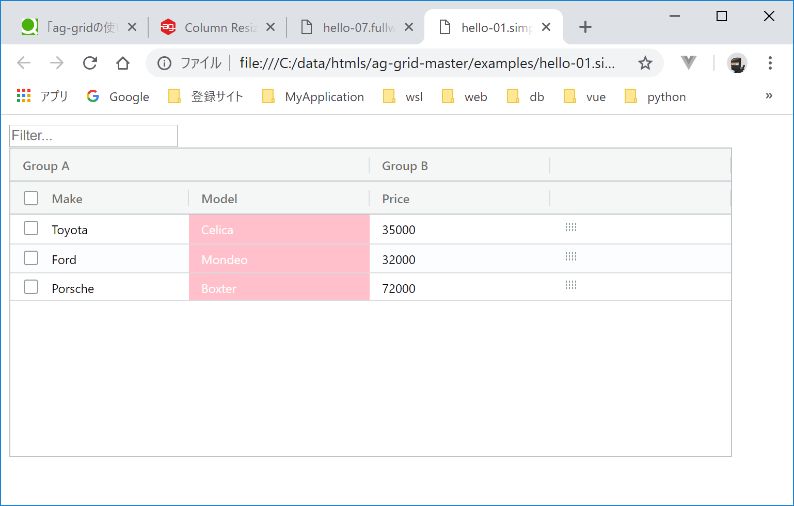Screen dimensions: 794x506
Task: Click the drag handle in the Toyota row
Action: click(x=570, y=227)
